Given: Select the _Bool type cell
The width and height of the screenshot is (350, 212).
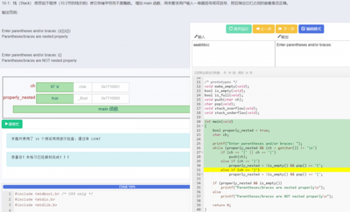Looking at the screenshot, I should click(x=83, y=99).
